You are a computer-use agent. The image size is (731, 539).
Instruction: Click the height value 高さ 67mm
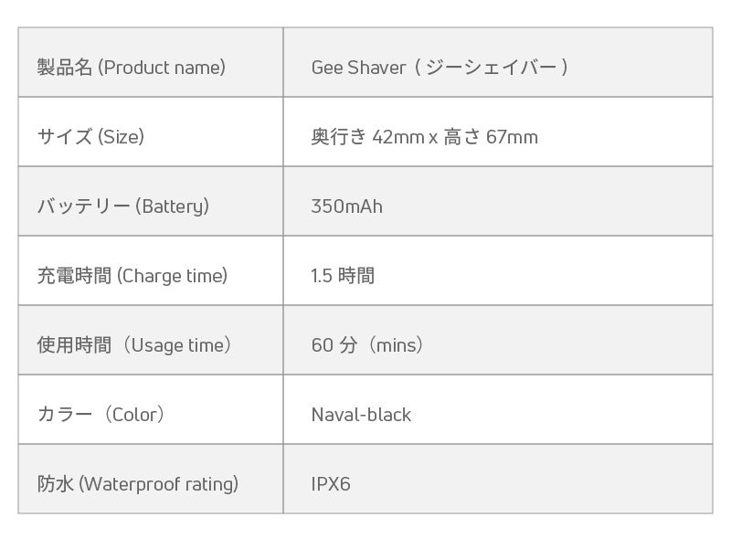point(491,137)
